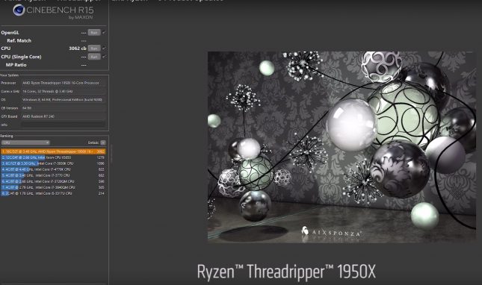
Task: Run the CPU benchmark
Action: (x=94, y=48)
